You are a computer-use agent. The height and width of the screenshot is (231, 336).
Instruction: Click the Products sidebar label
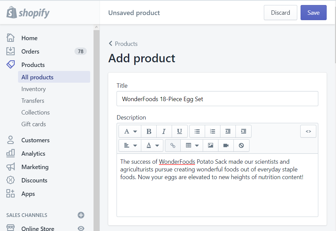click(33, 65)
